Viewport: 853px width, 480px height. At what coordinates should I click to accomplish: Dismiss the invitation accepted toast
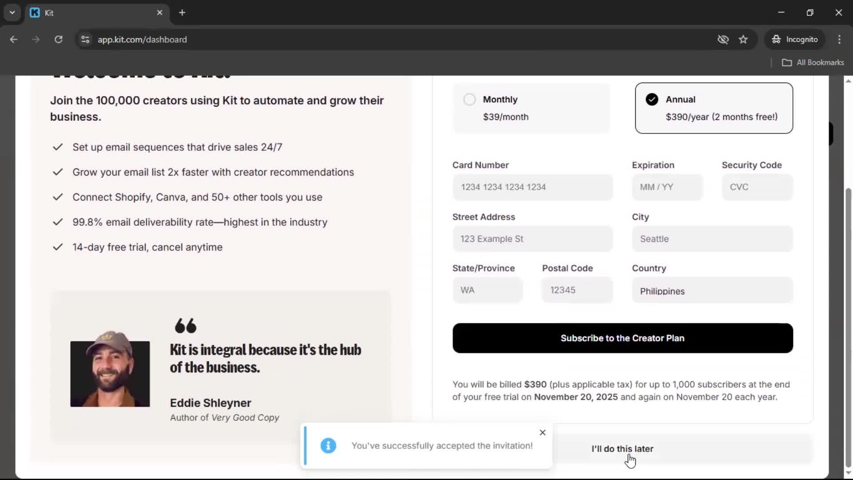click(x=542, y=432)
